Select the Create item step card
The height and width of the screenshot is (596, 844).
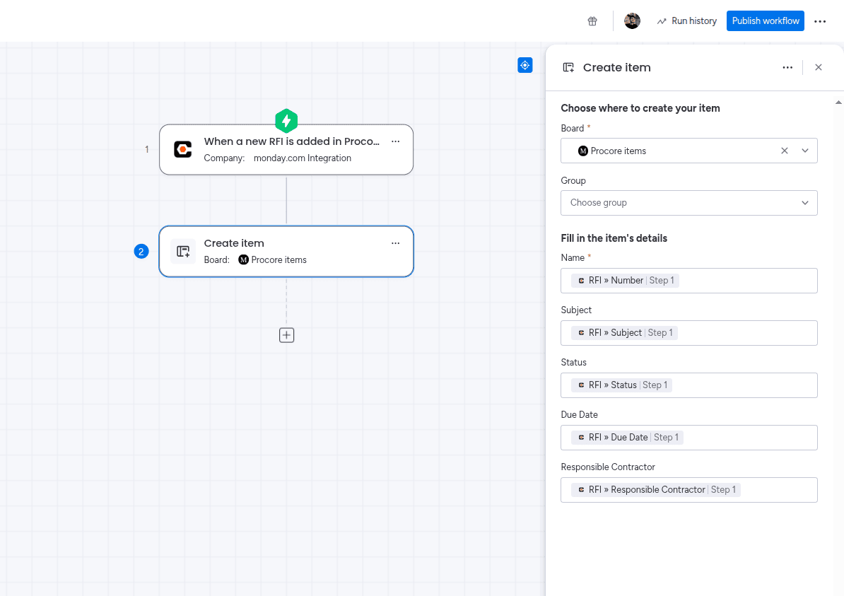(286, 252)
